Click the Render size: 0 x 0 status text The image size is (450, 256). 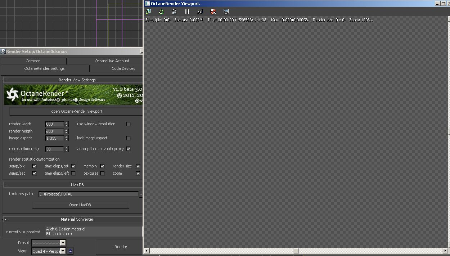[329, 20]
